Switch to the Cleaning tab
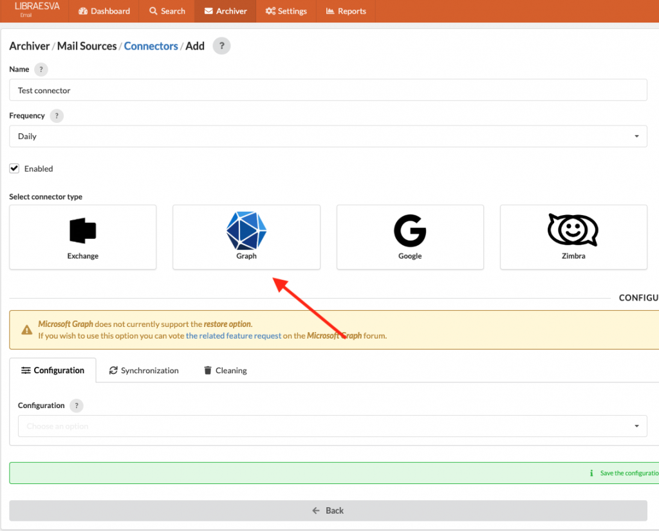 click(225, 370)
